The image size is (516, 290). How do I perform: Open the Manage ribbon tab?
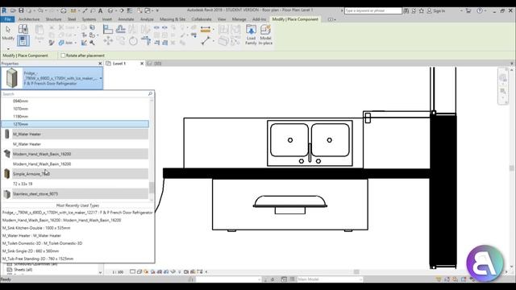tap(239, 19)
